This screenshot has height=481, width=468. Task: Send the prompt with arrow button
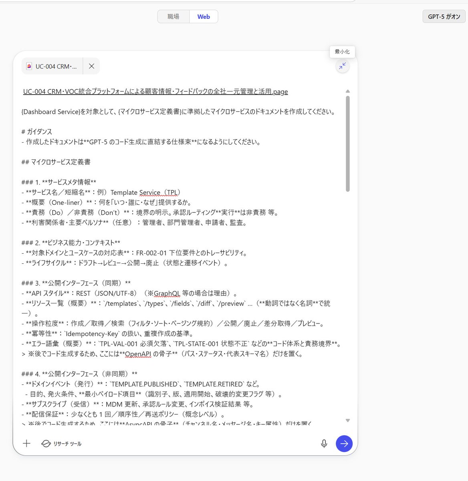coord(344,443)
